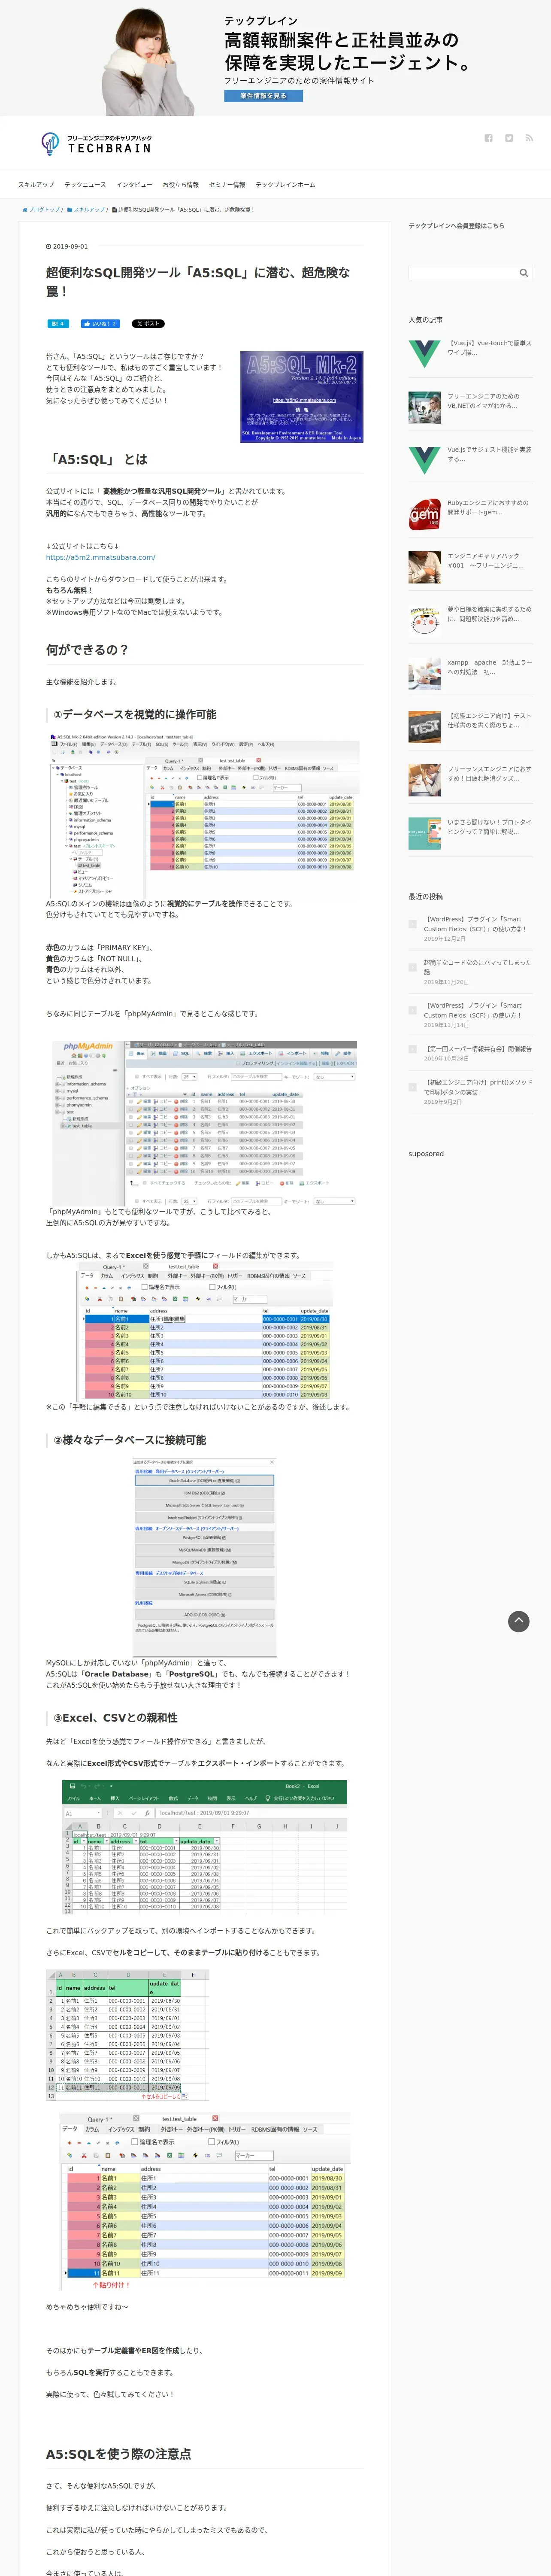Viewport: 551px width, 2576px height.
Task: Open the 貼り付け! pasted table screenshot
Action: pos(206,2201)
